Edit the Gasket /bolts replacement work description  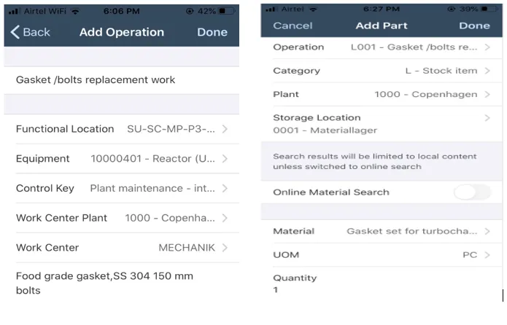click(x=96, y=79)
